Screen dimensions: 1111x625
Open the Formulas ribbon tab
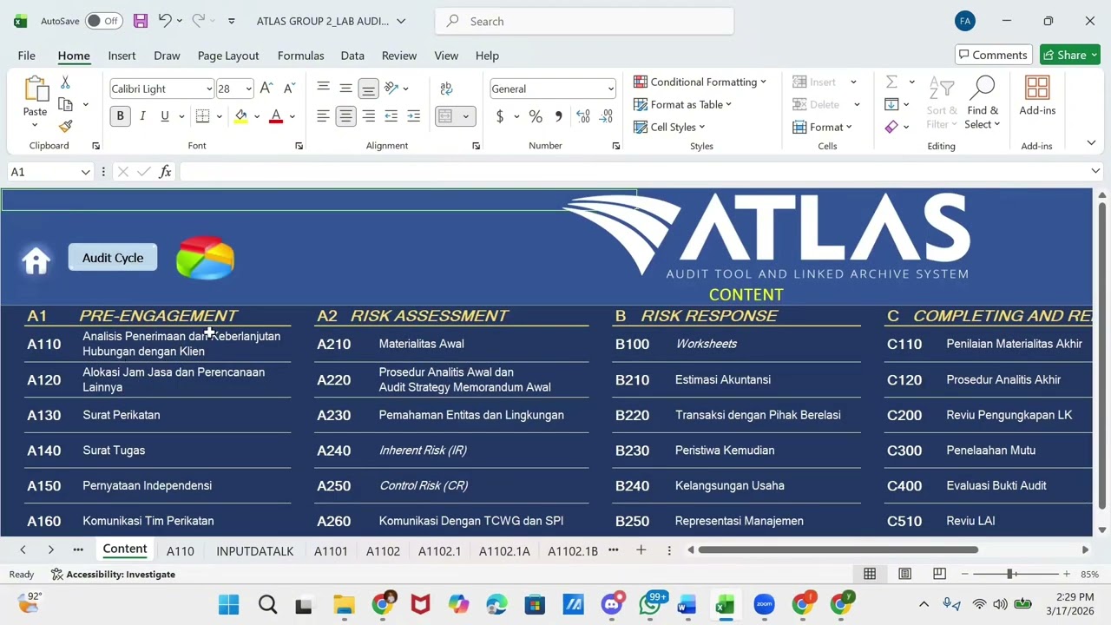300,56
